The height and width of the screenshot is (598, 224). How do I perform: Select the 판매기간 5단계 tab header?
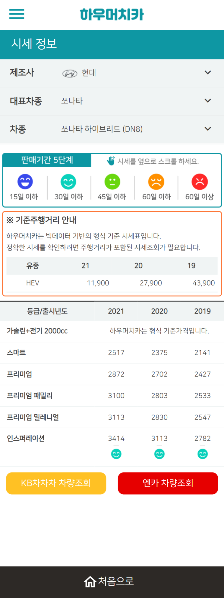click(47, 160)
